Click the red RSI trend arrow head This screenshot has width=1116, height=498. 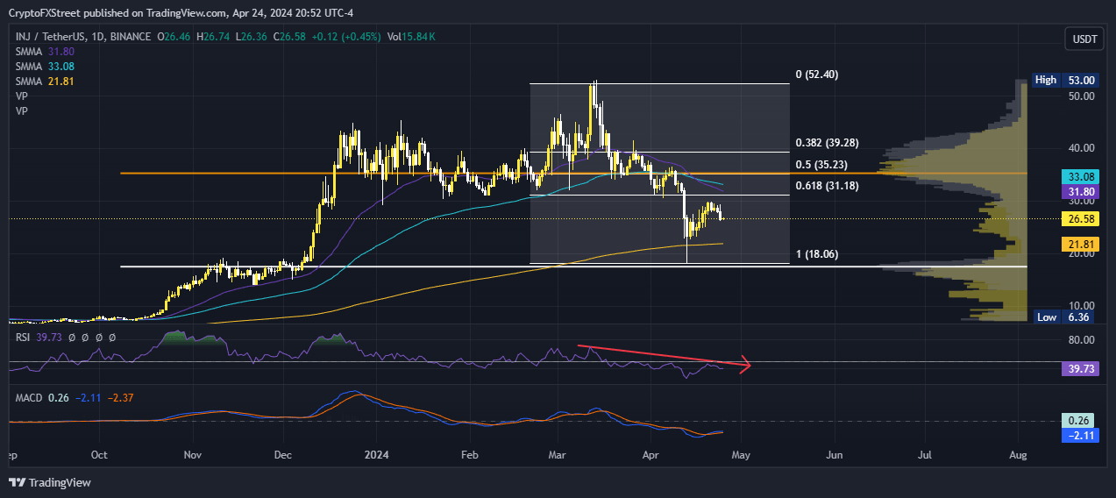pos(746,365)
